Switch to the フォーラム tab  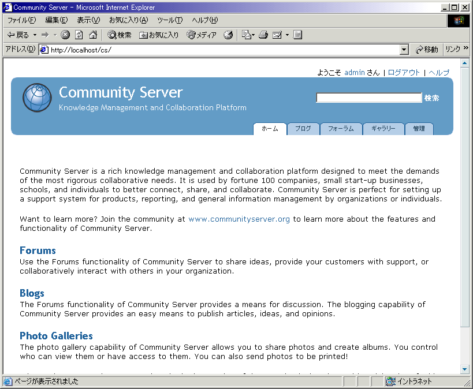[x=341, y=129]
